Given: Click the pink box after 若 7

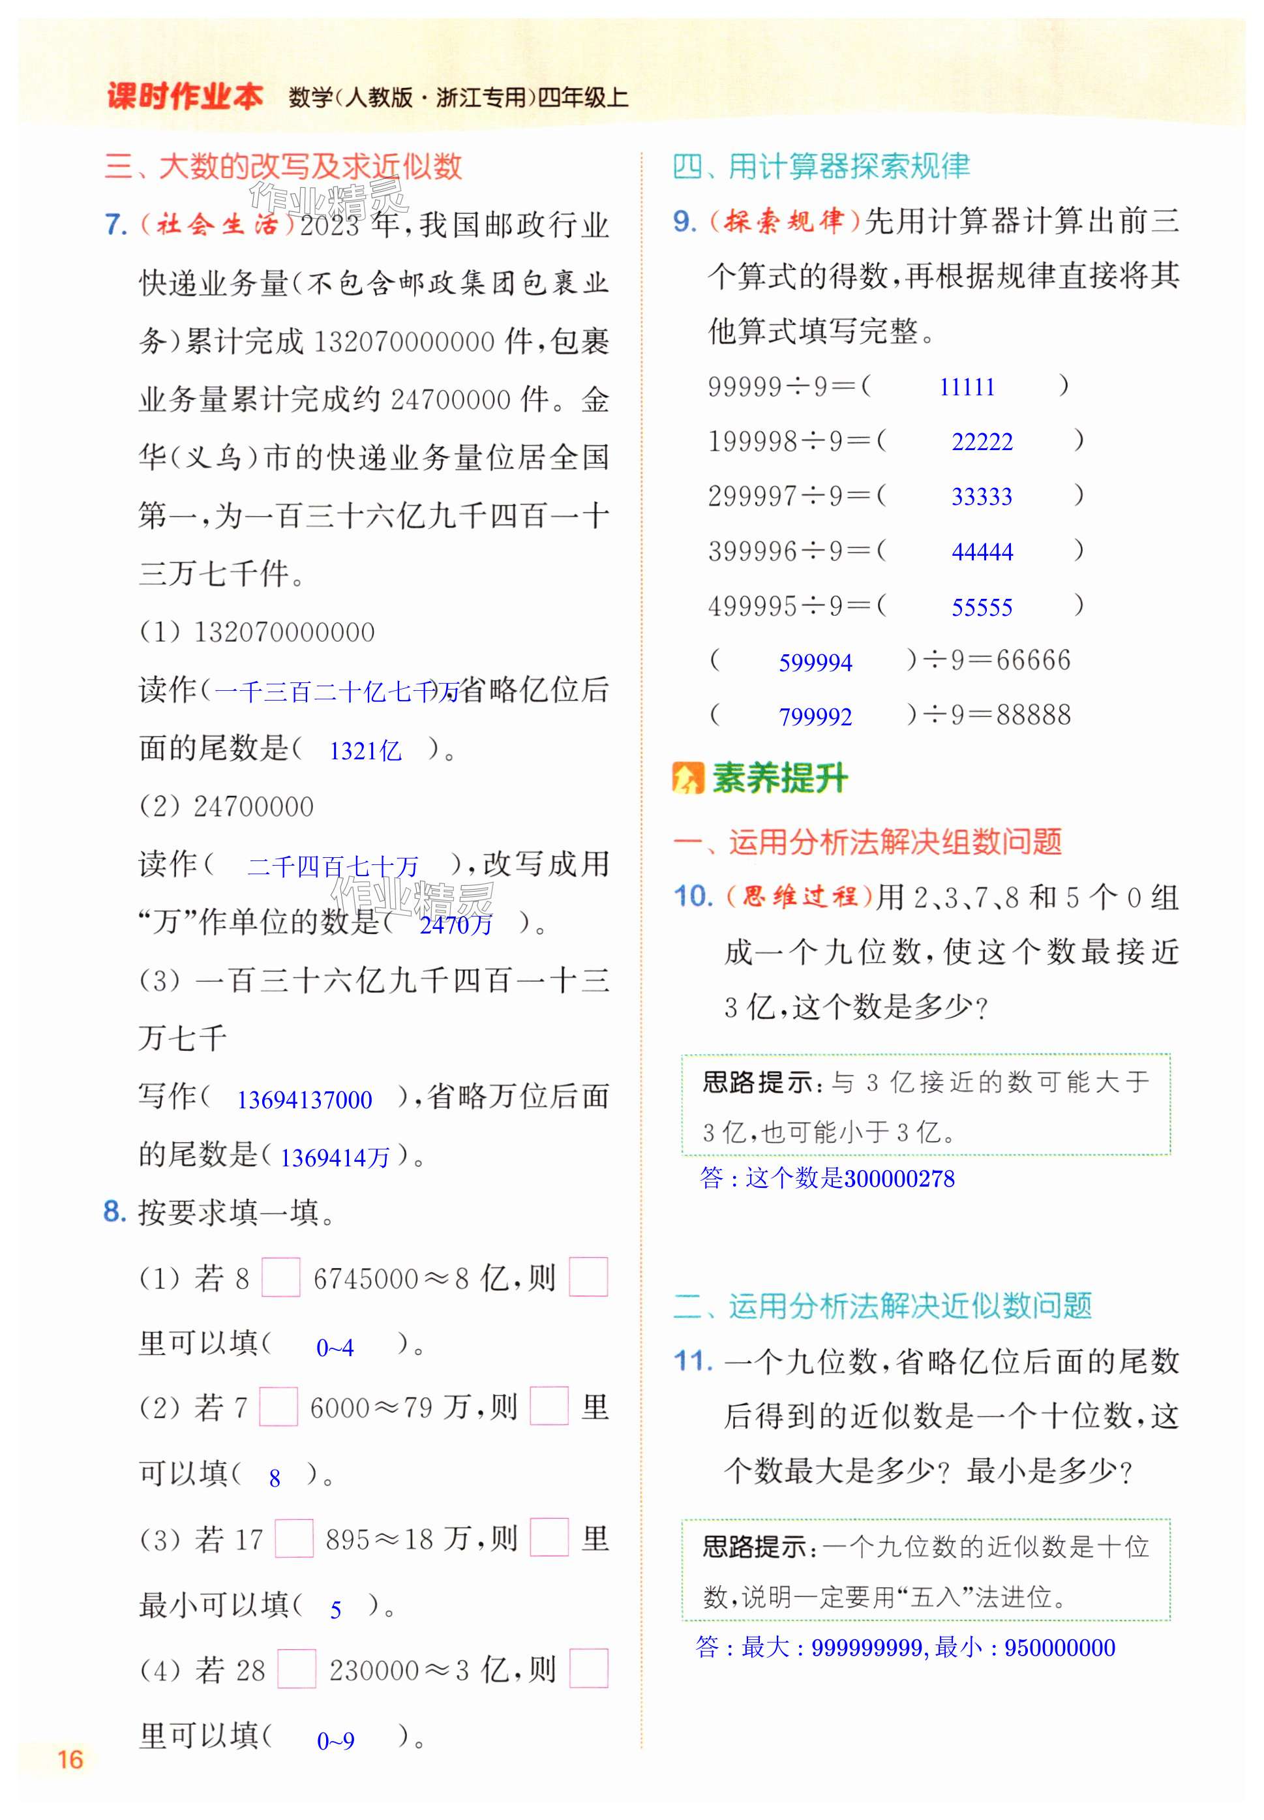Looking at the screenshot, I should click(x=278, y=1406).
